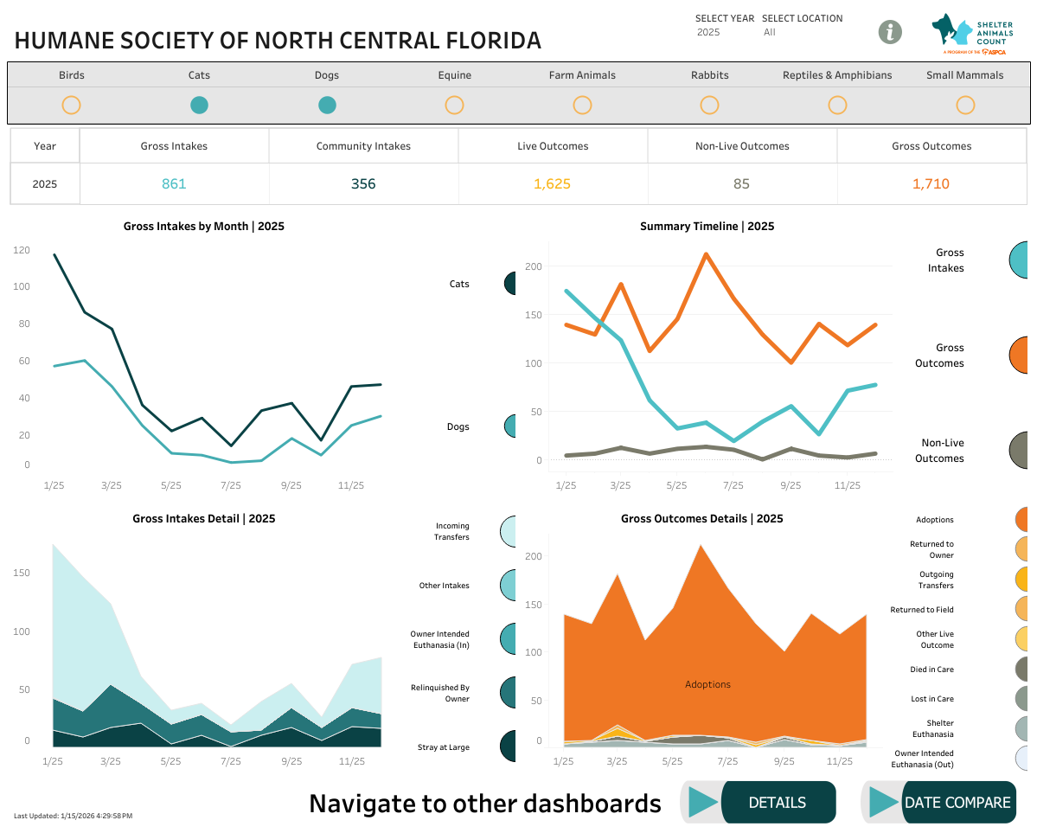
Task: Click the Returned to Field swatch
Action: point(1021,609)
